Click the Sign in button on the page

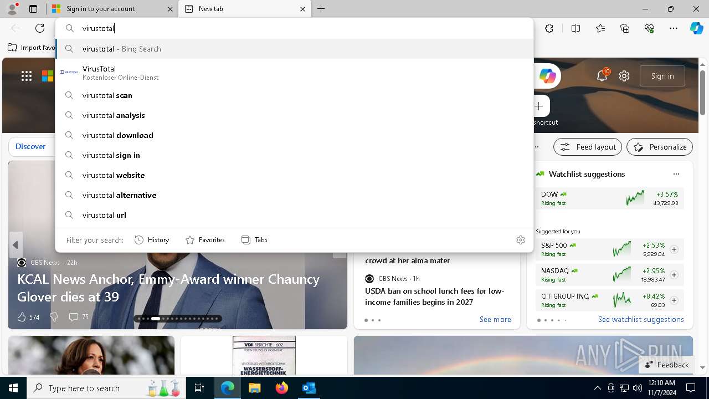(662, 76)
